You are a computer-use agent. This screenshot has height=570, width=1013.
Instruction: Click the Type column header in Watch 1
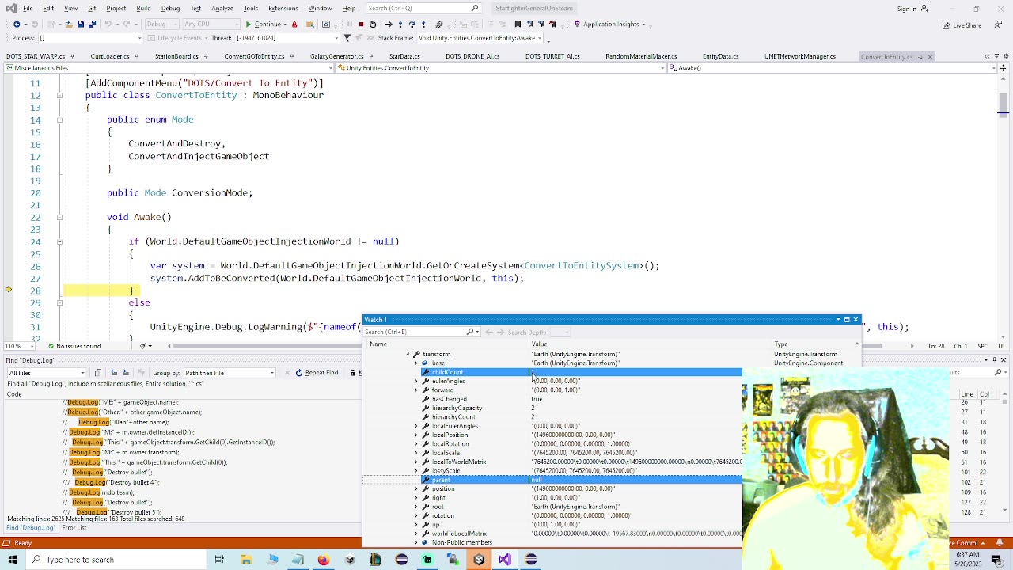click(x=781, y=344)
